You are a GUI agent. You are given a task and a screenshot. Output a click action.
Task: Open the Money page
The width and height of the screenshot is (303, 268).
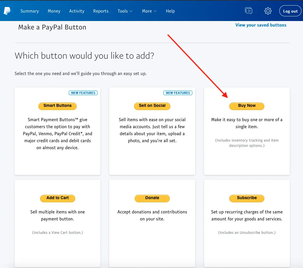(54, 11)
